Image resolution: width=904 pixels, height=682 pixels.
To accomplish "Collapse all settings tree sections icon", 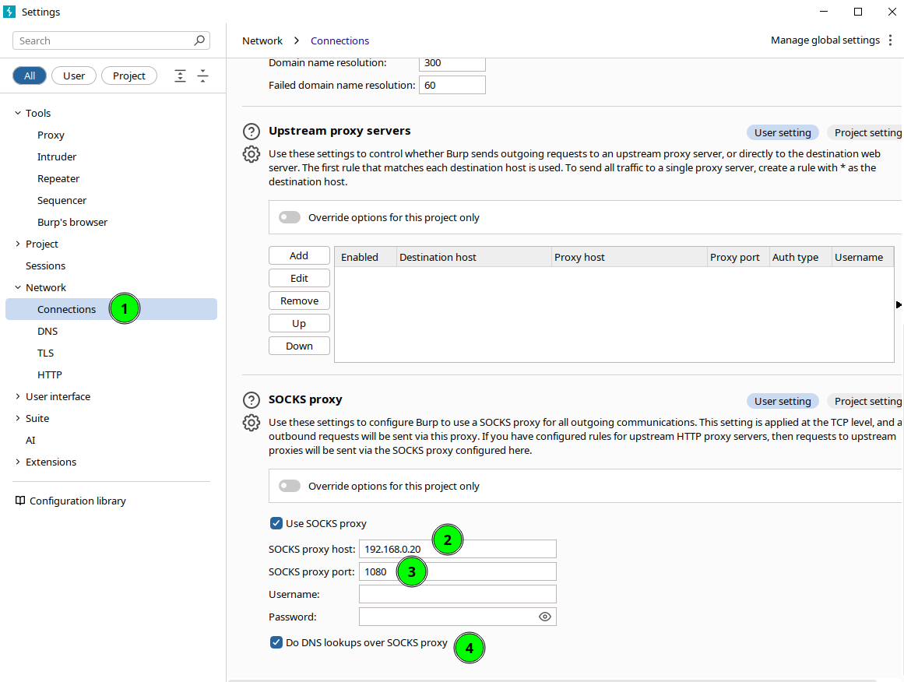I will tap(202, 76).
